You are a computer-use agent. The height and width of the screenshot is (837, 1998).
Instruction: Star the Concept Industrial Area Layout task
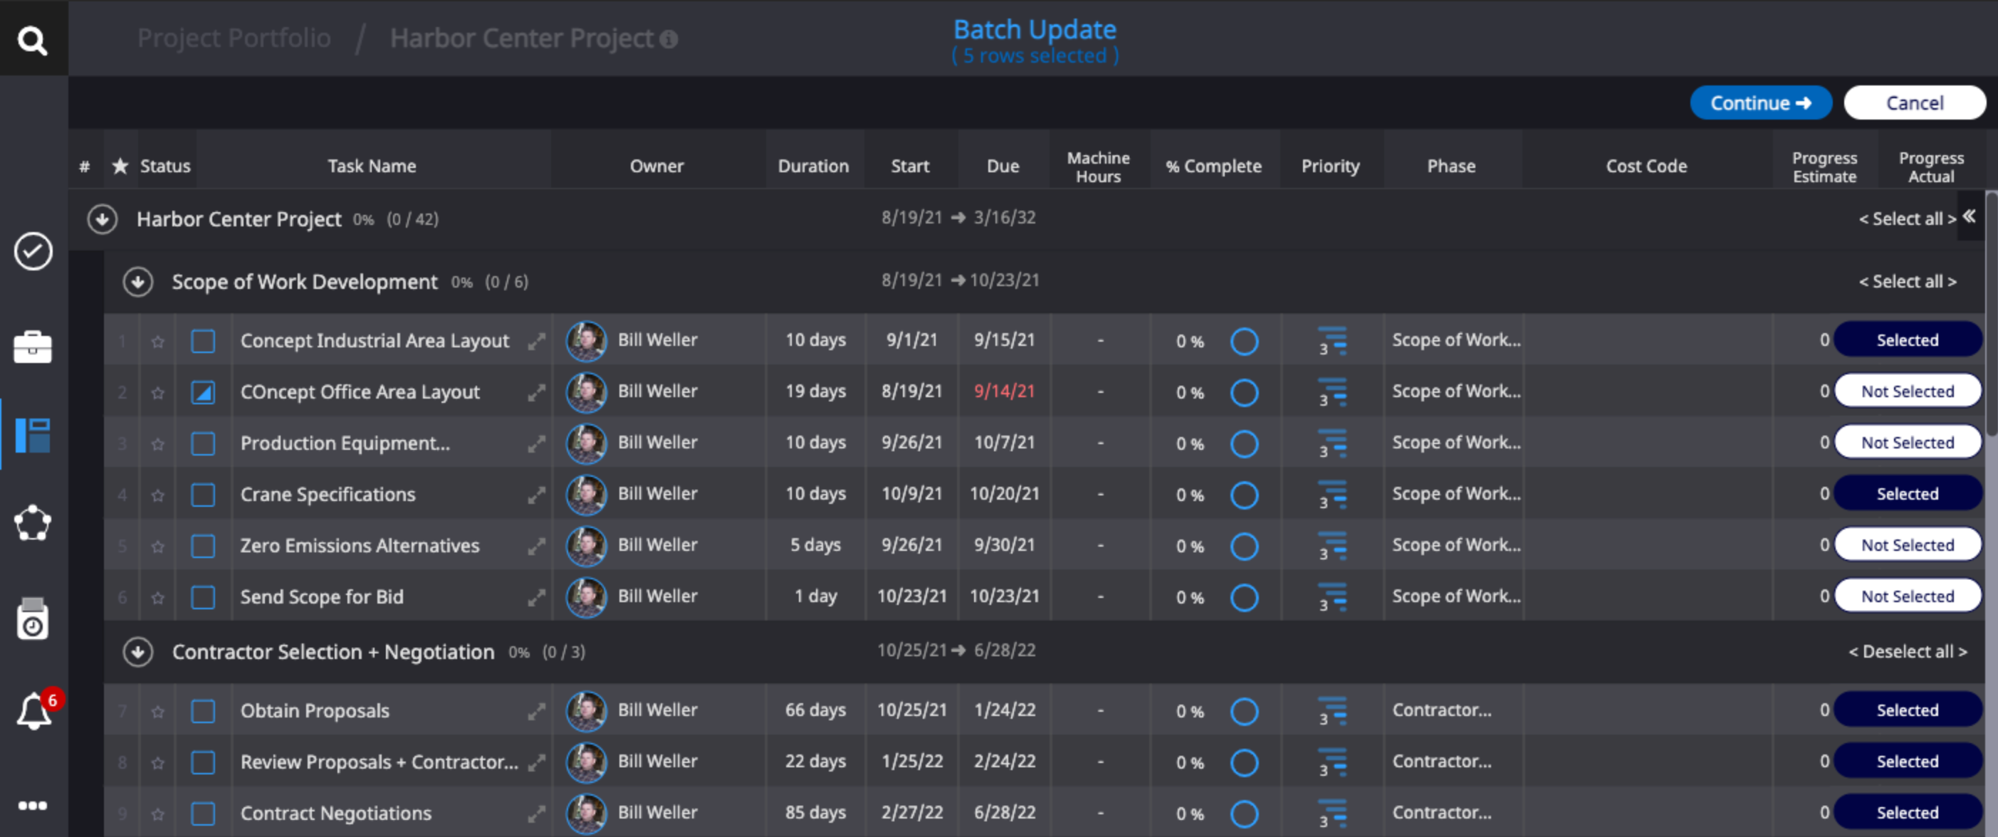158,341
